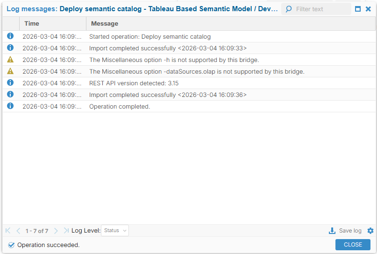Go to previous log page

18,231
